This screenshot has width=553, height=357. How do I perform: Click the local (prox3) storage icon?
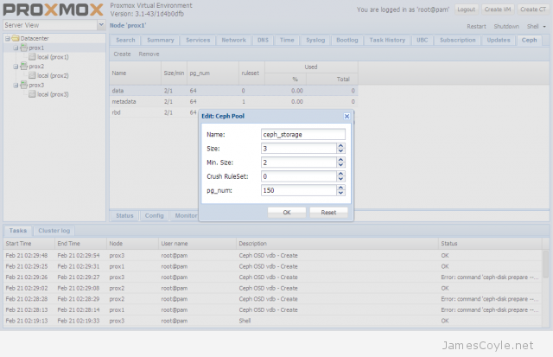tap(33, 95)
